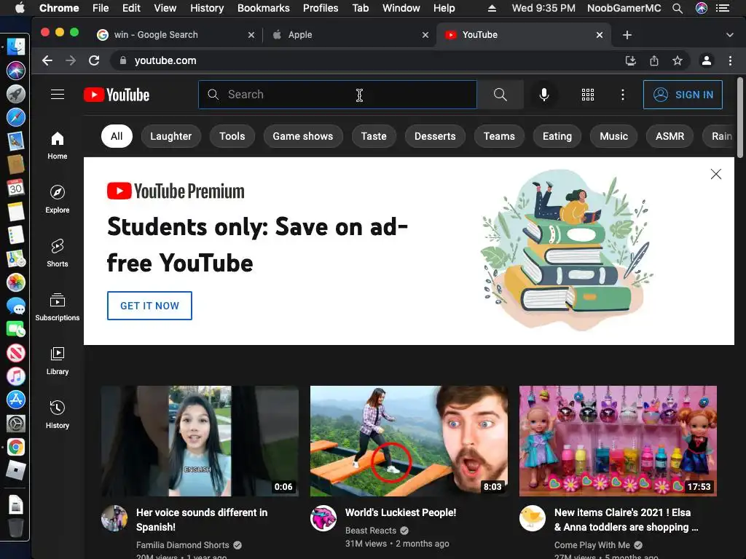Select the Laughter filter chip

coord(170,136)
